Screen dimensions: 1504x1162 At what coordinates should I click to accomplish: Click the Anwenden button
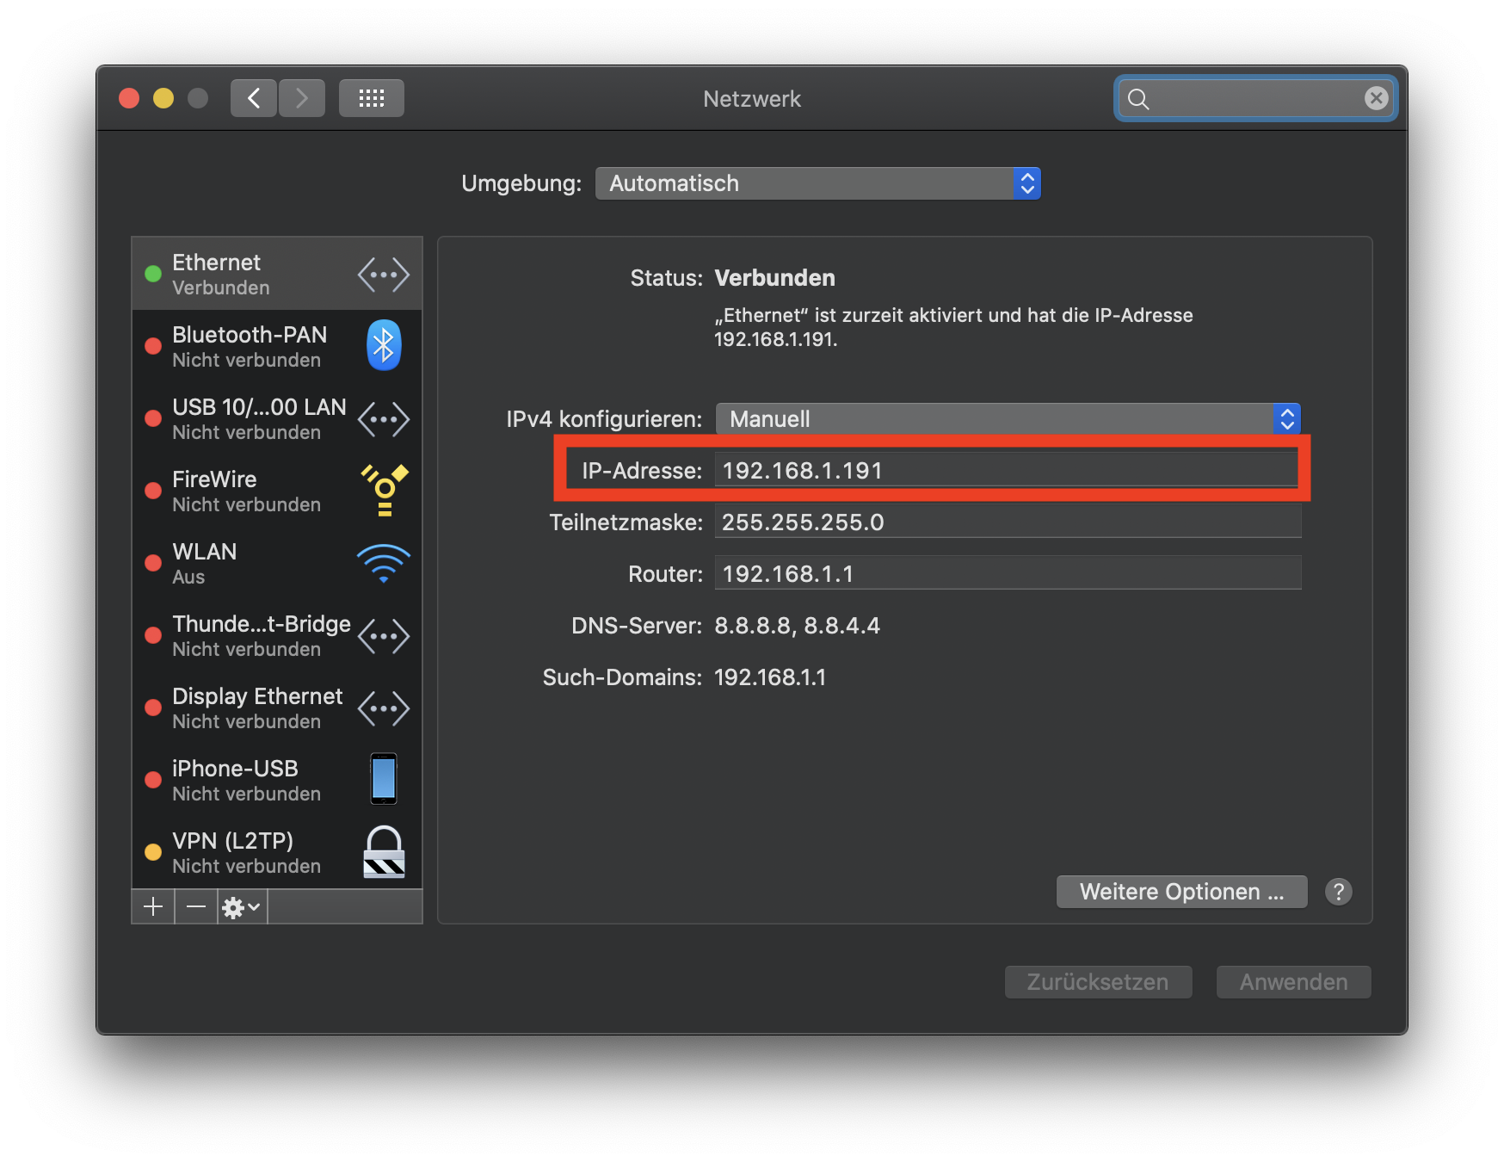coord(1293,982)
